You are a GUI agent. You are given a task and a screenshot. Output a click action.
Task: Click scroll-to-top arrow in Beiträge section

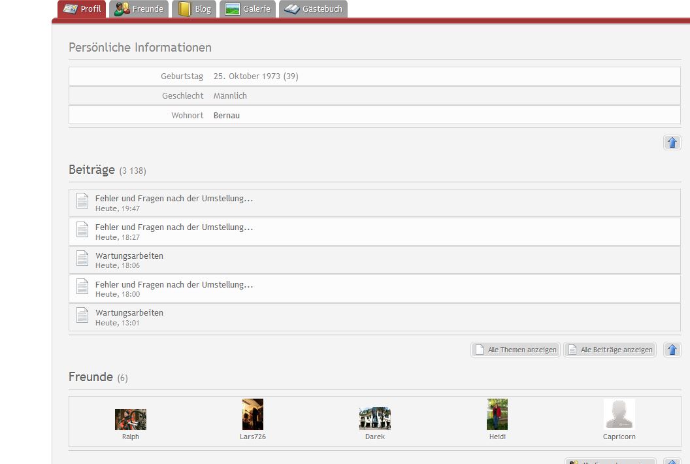672,350
